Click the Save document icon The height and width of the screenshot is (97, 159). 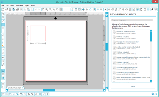[10, 10]
